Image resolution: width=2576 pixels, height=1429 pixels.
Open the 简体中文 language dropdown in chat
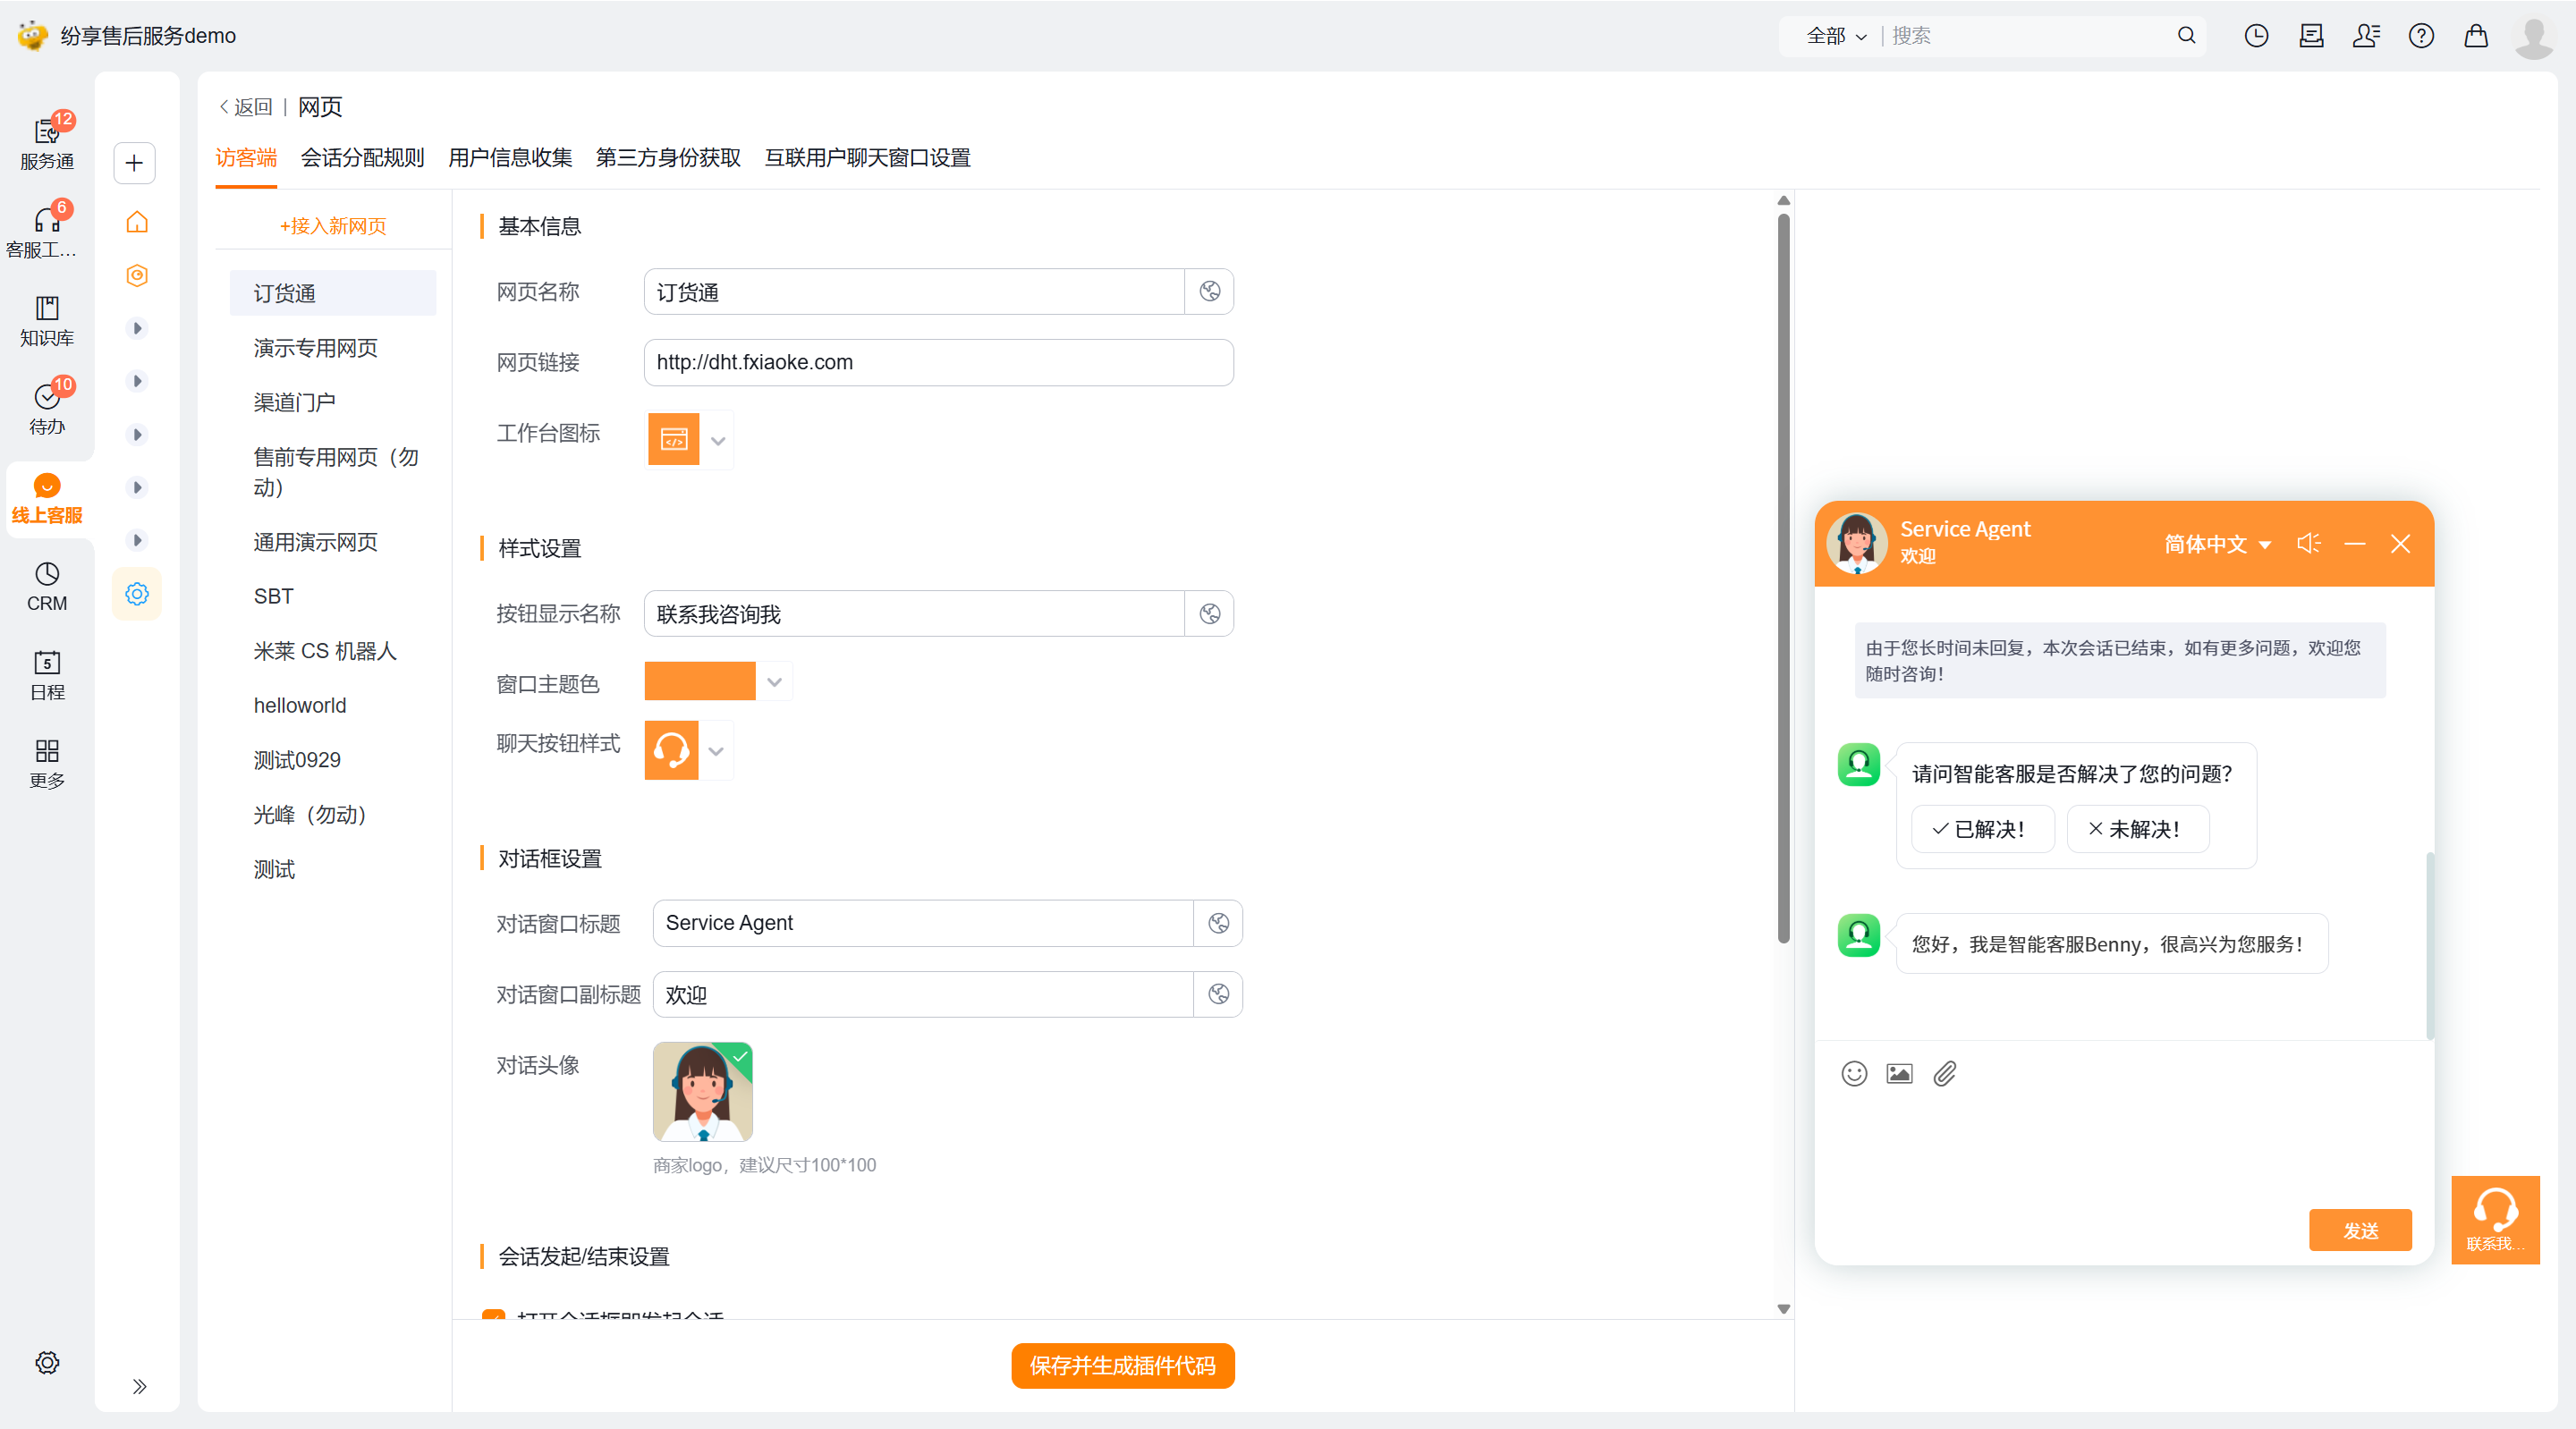point(2217,544)
